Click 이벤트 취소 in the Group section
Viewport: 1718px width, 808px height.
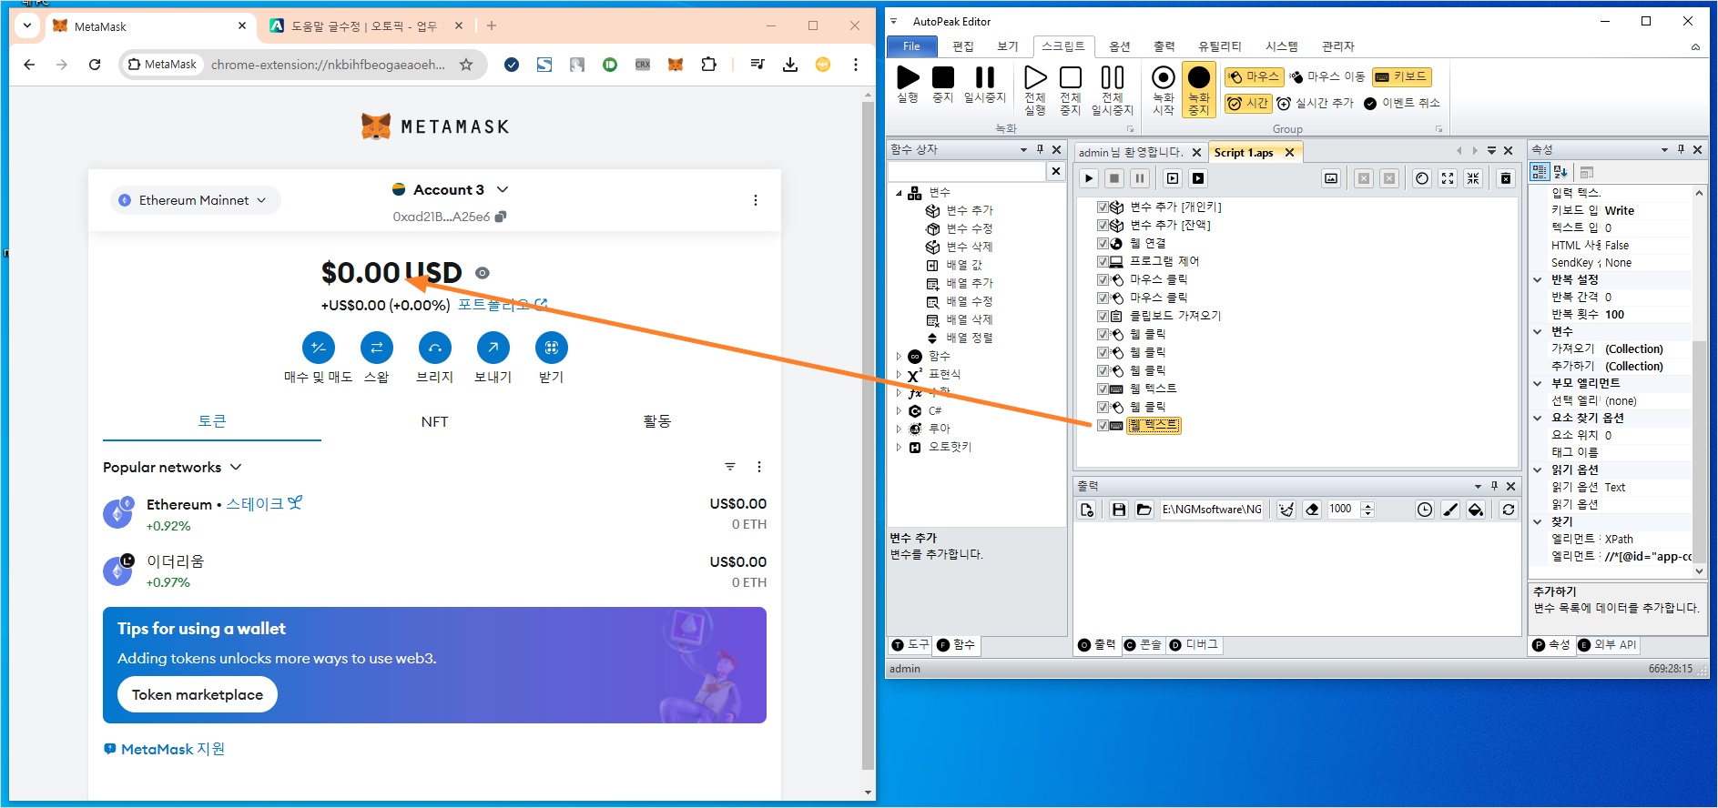coord(1402,104)
